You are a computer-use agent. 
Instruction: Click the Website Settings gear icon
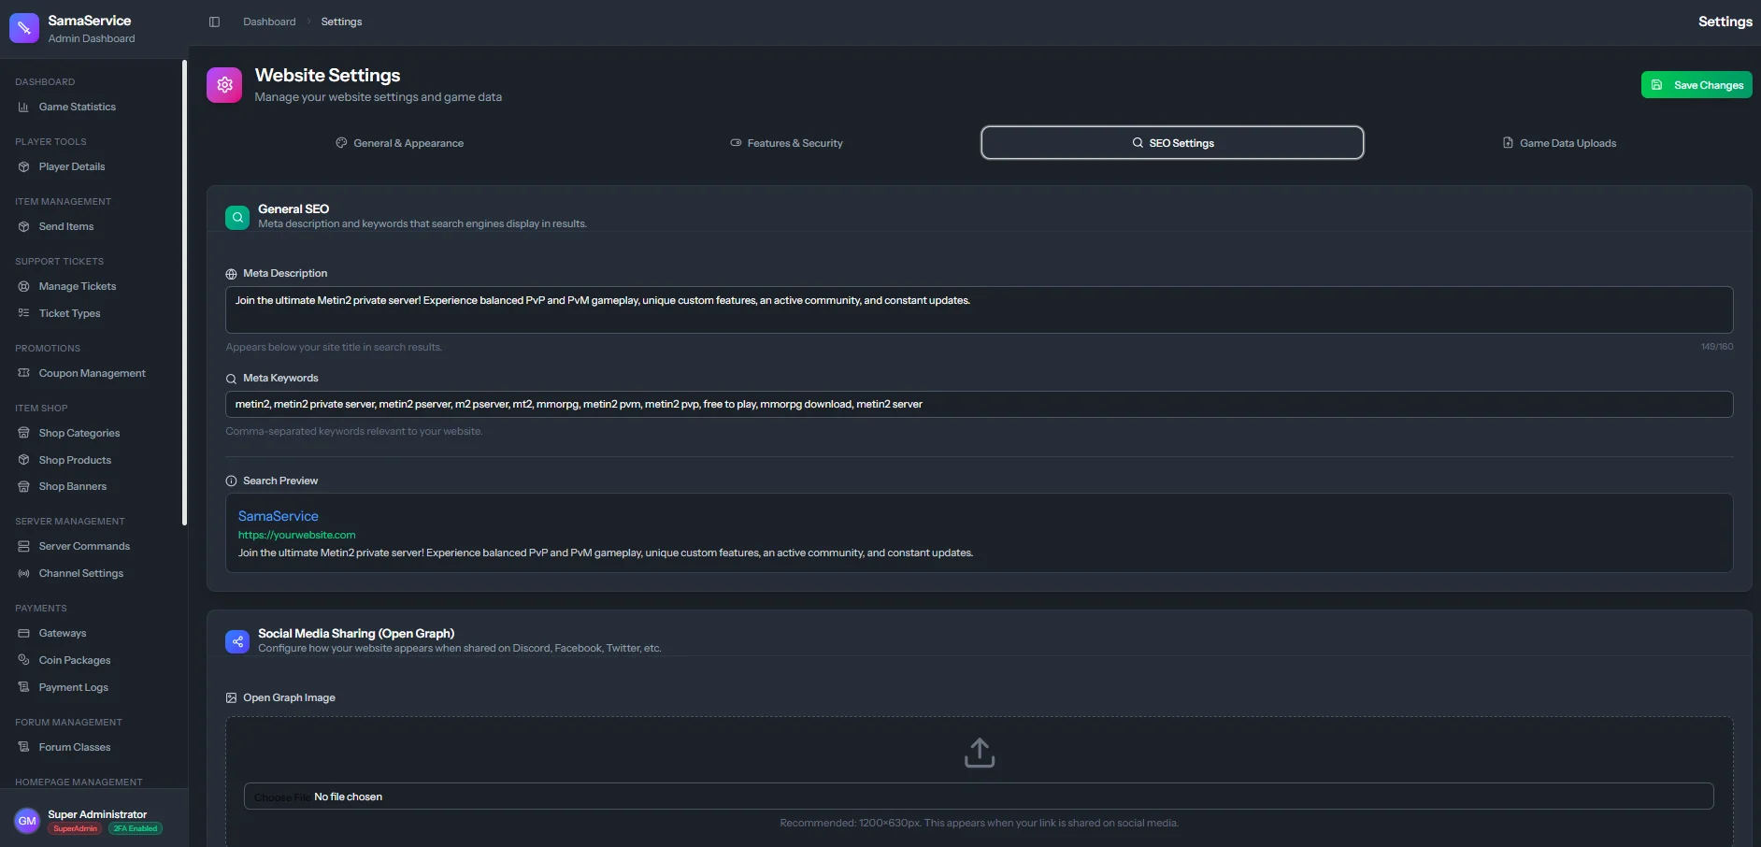coord(224,85)
